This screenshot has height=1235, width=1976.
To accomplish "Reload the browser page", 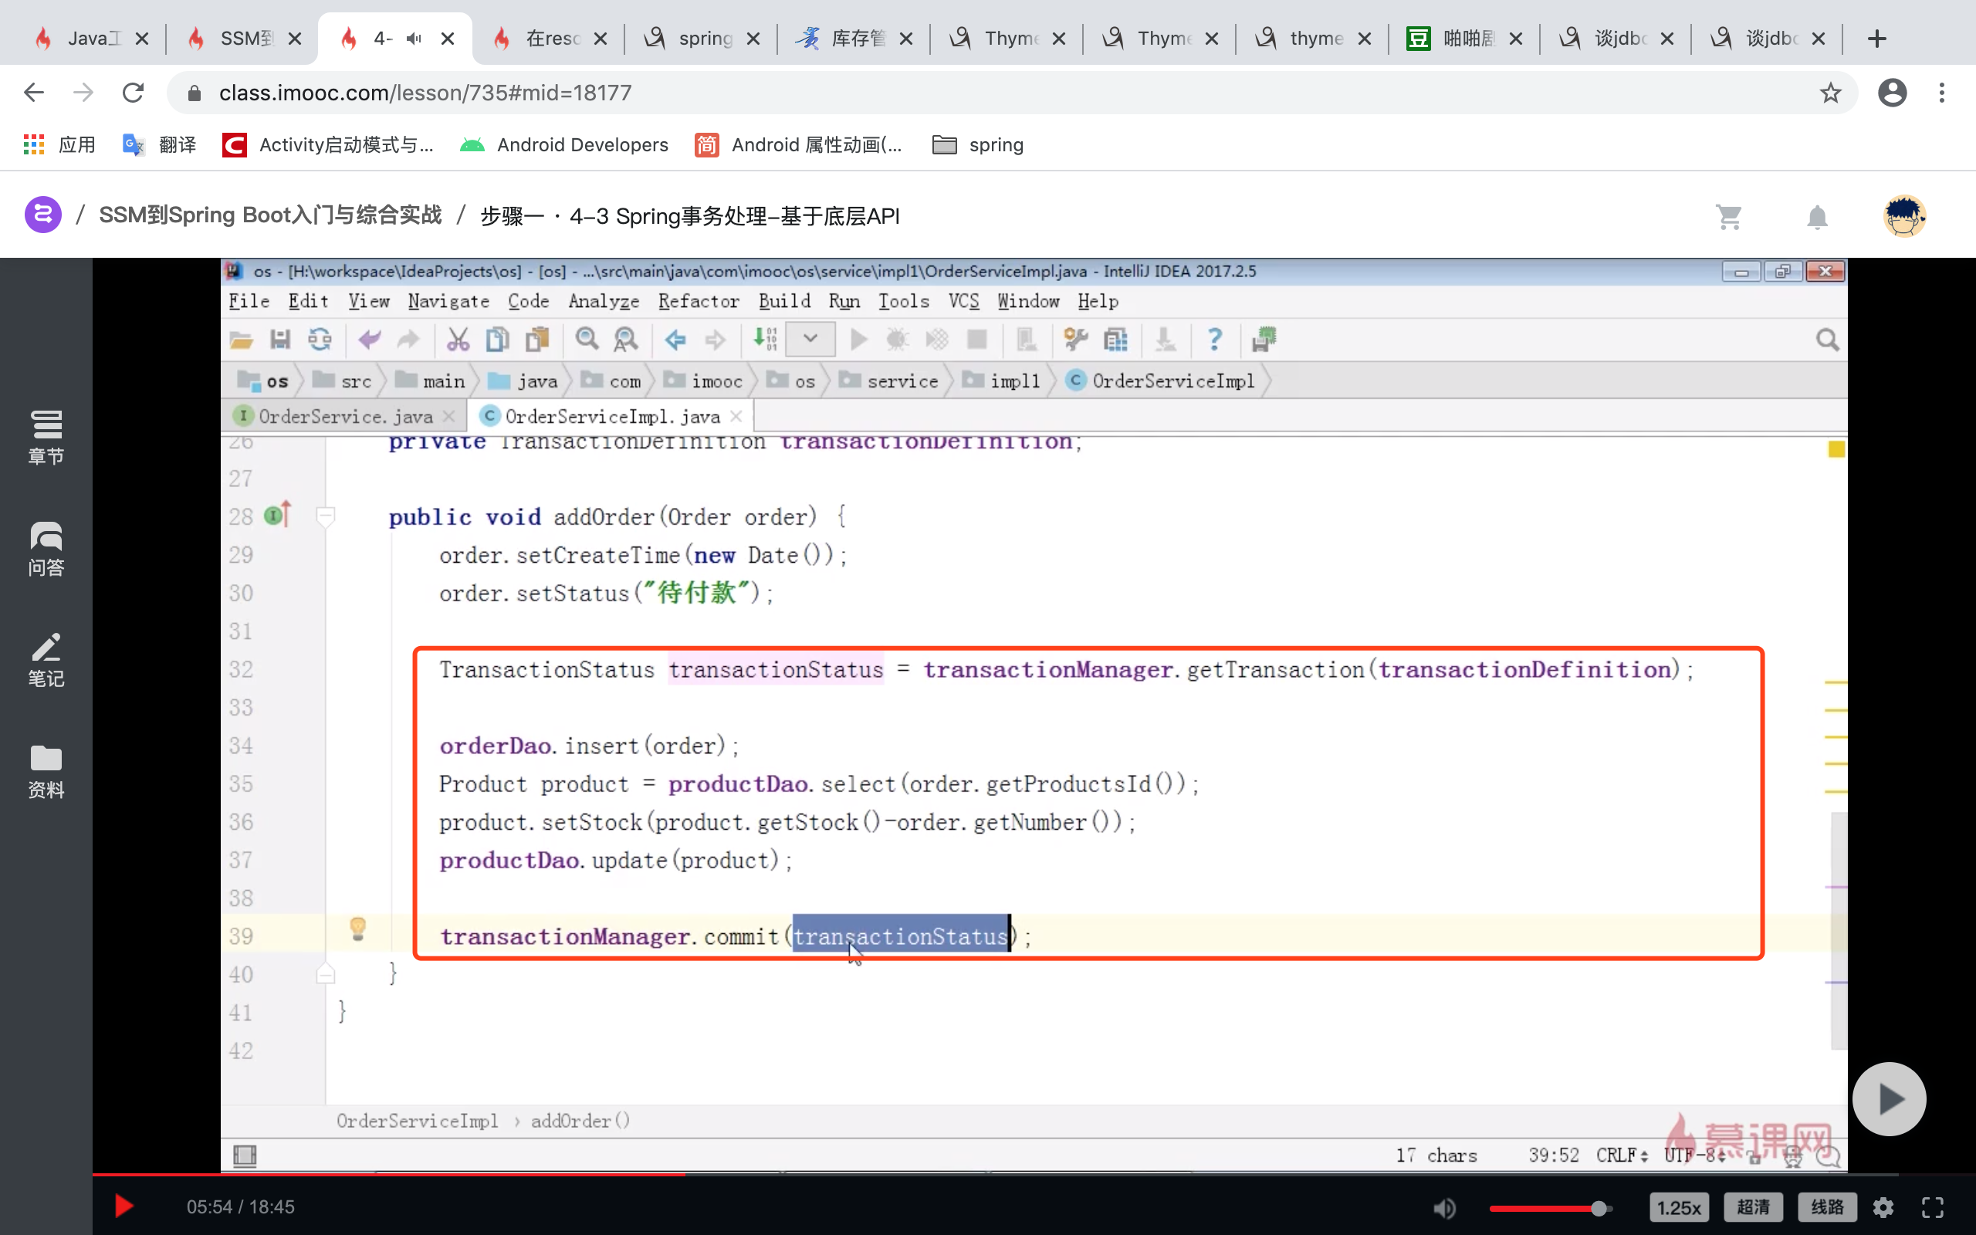I will click(x=133, y=93).
